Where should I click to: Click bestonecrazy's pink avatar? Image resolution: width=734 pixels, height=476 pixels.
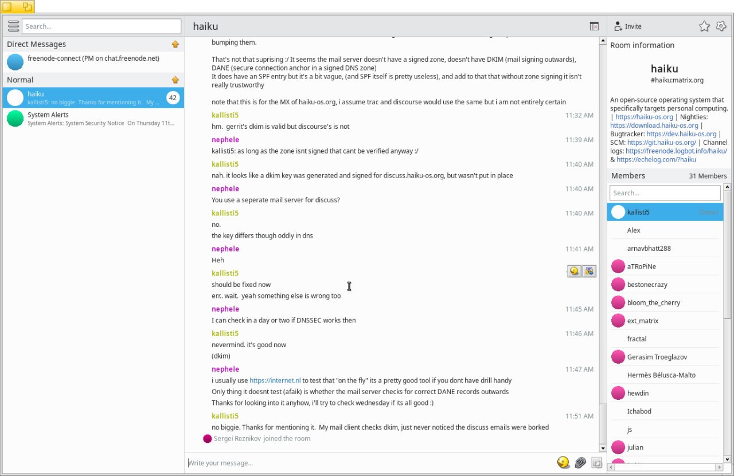click(x=618, y=285)
